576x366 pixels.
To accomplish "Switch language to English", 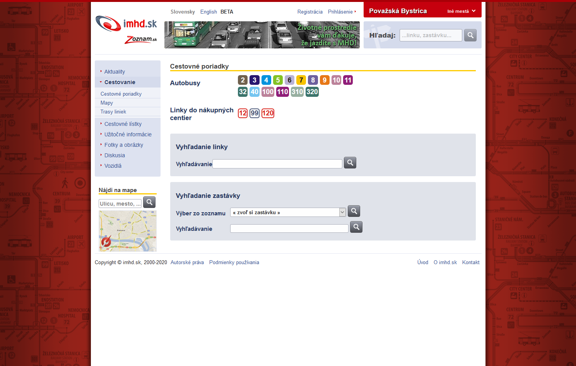I will click(x=209, y=12).
